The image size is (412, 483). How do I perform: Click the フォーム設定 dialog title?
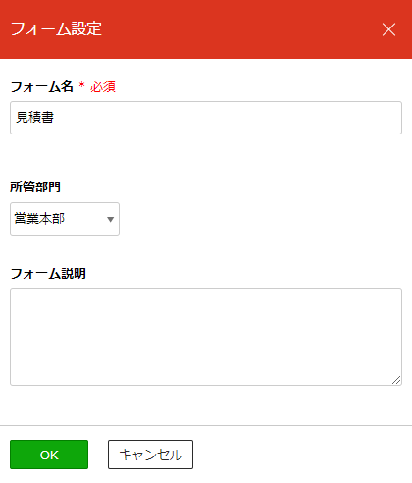click(x=56, y=28)
